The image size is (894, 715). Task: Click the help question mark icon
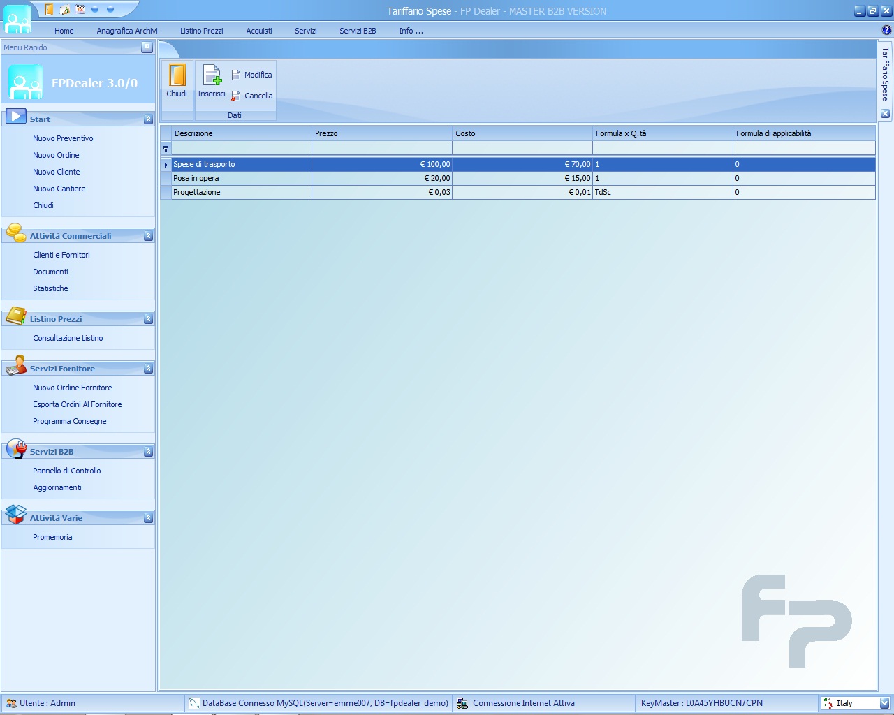point(887,30)
